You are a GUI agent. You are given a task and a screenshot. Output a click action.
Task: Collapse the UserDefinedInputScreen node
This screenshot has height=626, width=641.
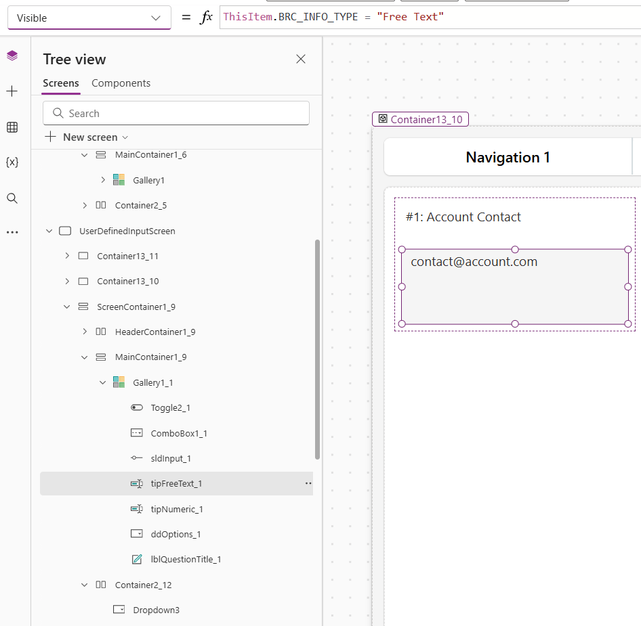(x=49, y=231)
